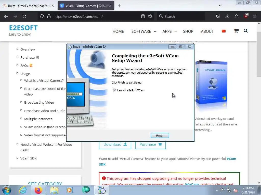
Task: Open ABOUT in the site navigation
Action: [207, 31]
